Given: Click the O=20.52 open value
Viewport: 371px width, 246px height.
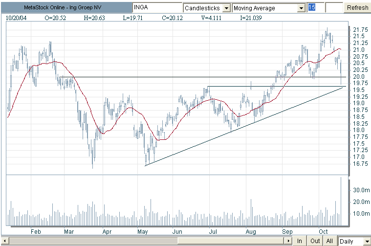Looking at the screenshot, I should [55, 18].
